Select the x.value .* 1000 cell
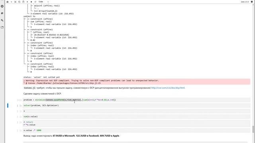 pyautogui.click(x=136, y=130)
